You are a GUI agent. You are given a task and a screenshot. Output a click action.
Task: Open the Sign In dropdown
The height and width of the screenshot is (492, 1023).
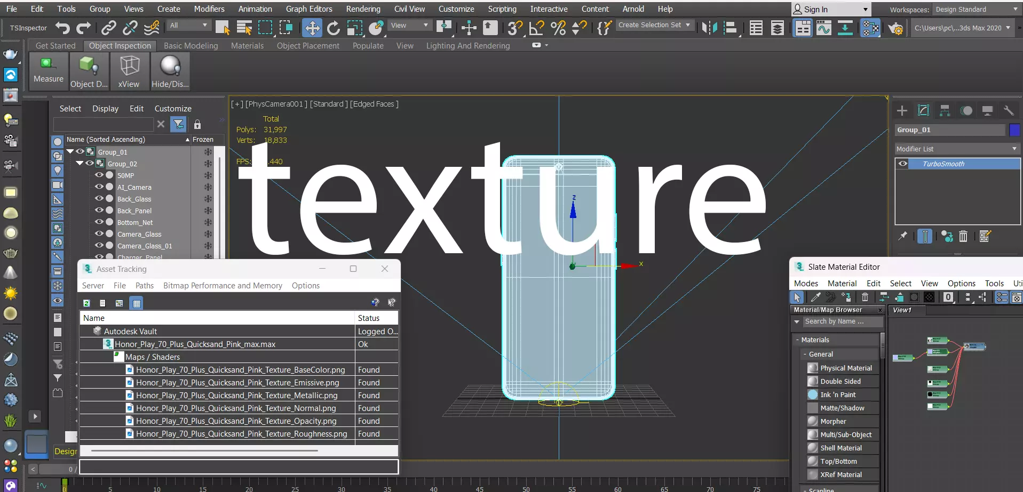click(x=831, y=9)
